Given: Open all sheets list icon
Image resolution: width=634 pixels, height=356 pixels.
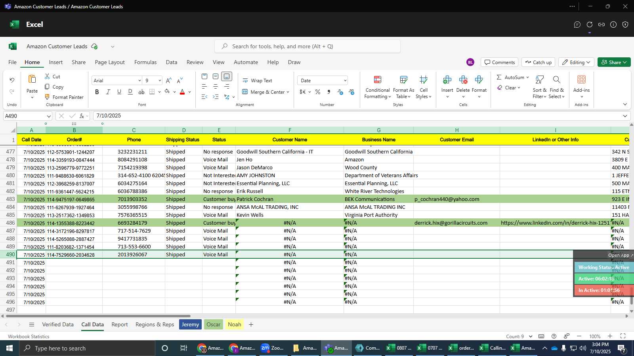Looking at the screenshot, I should (32, 324).
